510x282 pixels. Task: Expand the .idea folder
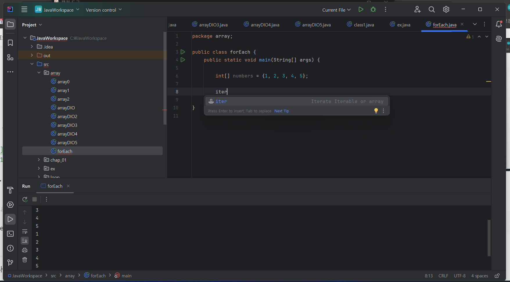pyautogui.click(x=32, y=46)
